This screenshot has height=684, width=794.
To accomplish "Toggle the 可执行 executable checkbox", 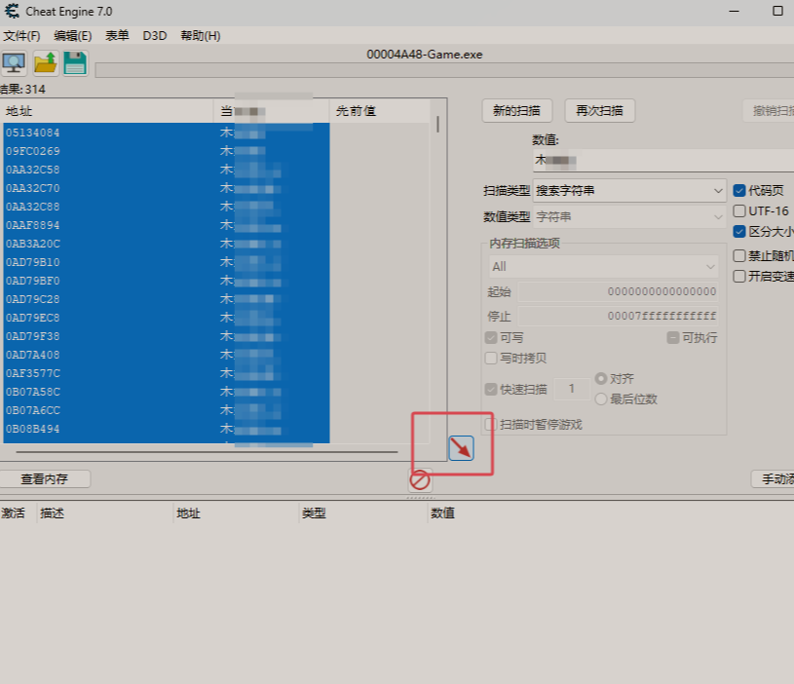I will (x=673, y=338).
